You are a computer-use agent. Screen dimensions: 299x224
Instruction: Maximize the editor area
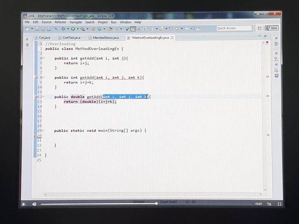[265, 36]
